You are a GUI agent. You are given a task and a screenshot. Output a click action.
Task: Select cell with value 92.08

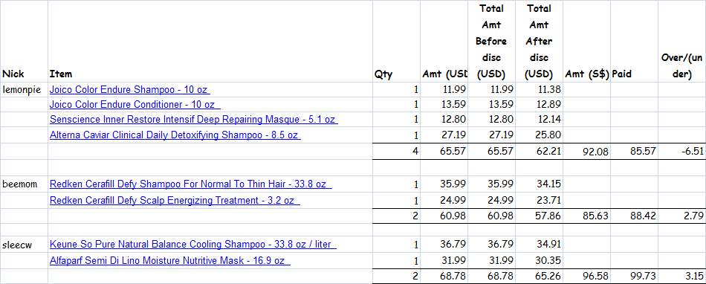click(586, 151)
